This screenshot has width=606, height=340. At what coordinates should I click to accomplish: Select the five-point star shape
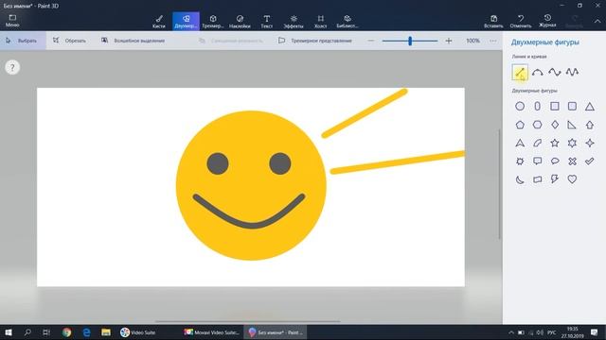pyautogui.click(x=555, y=143)
